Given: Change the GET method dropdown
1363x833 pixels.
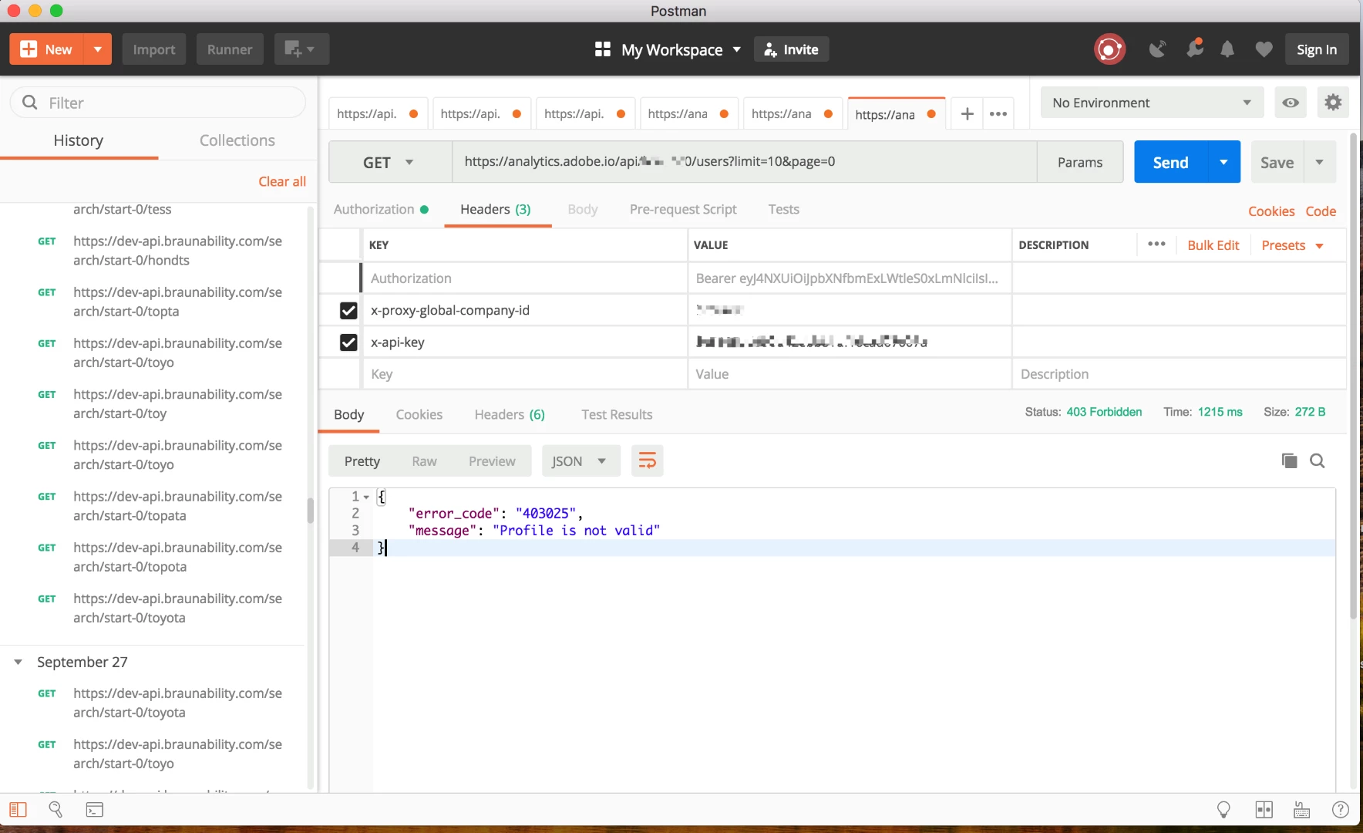Looking at the screenshot, I should tap(390, 162).
